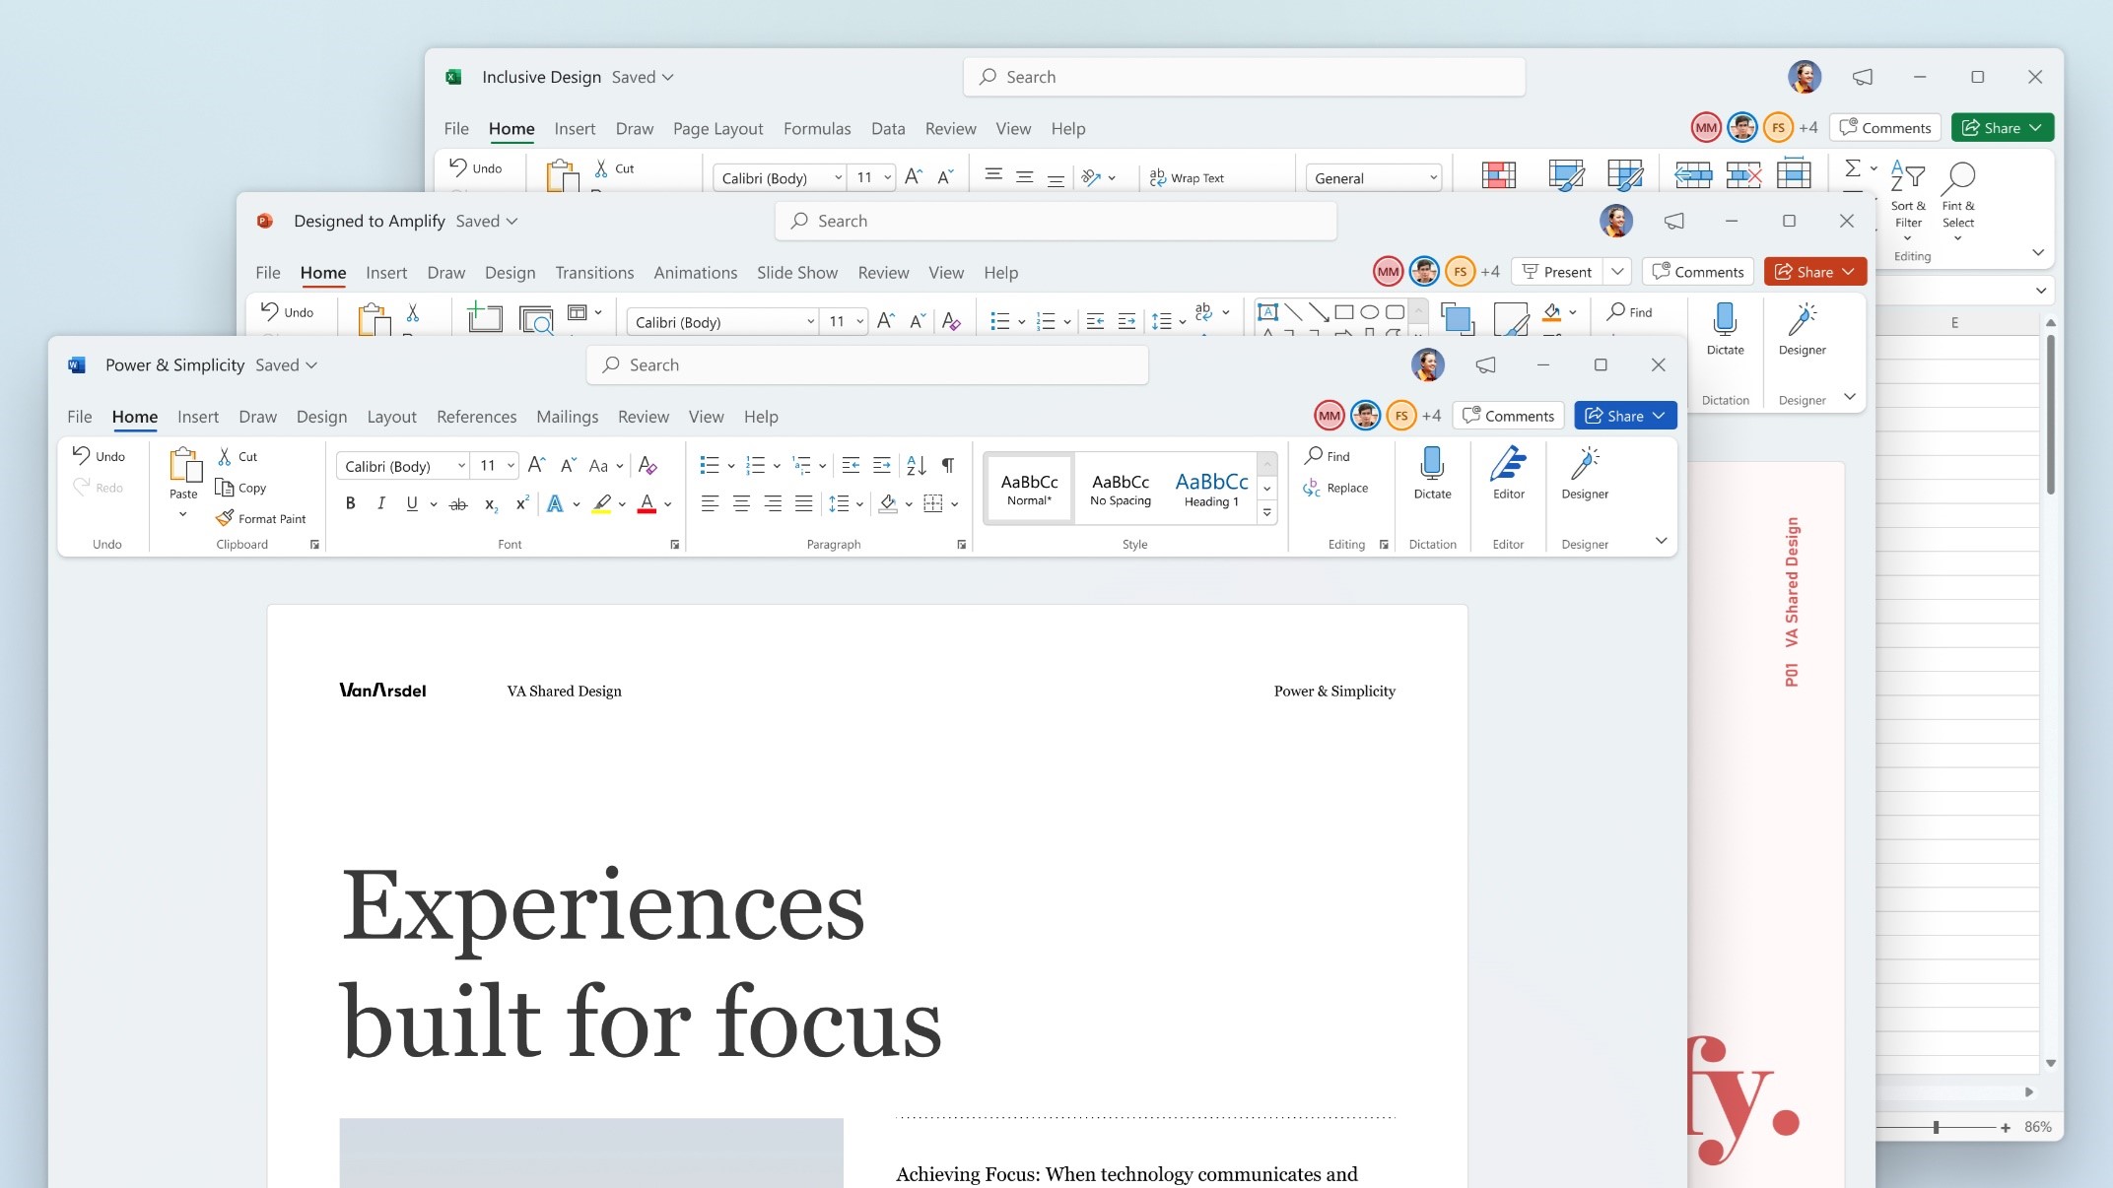Toggle the Wrap Text checkbox in Excel
Viewport: 2113px width, 1188px height.
[1190, 177]
